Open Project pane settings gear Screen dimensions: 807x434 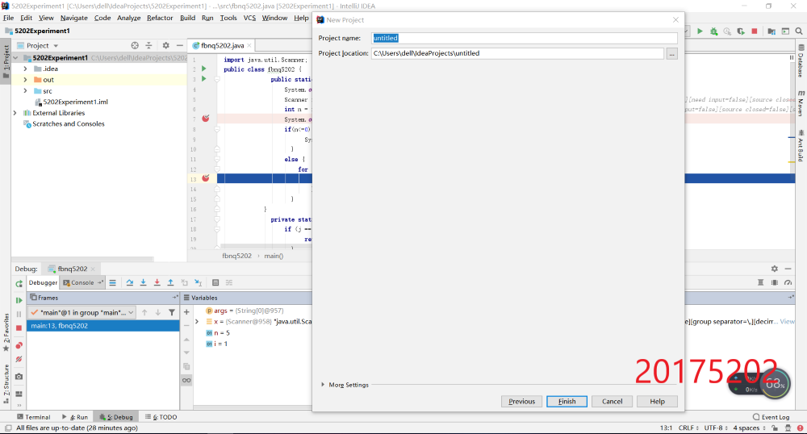(165, 45)
